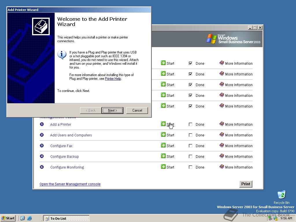Click the Start arrow icon for Add Users and Computers
This screenshot has height=222, width=296.
[x=163, y=134]
